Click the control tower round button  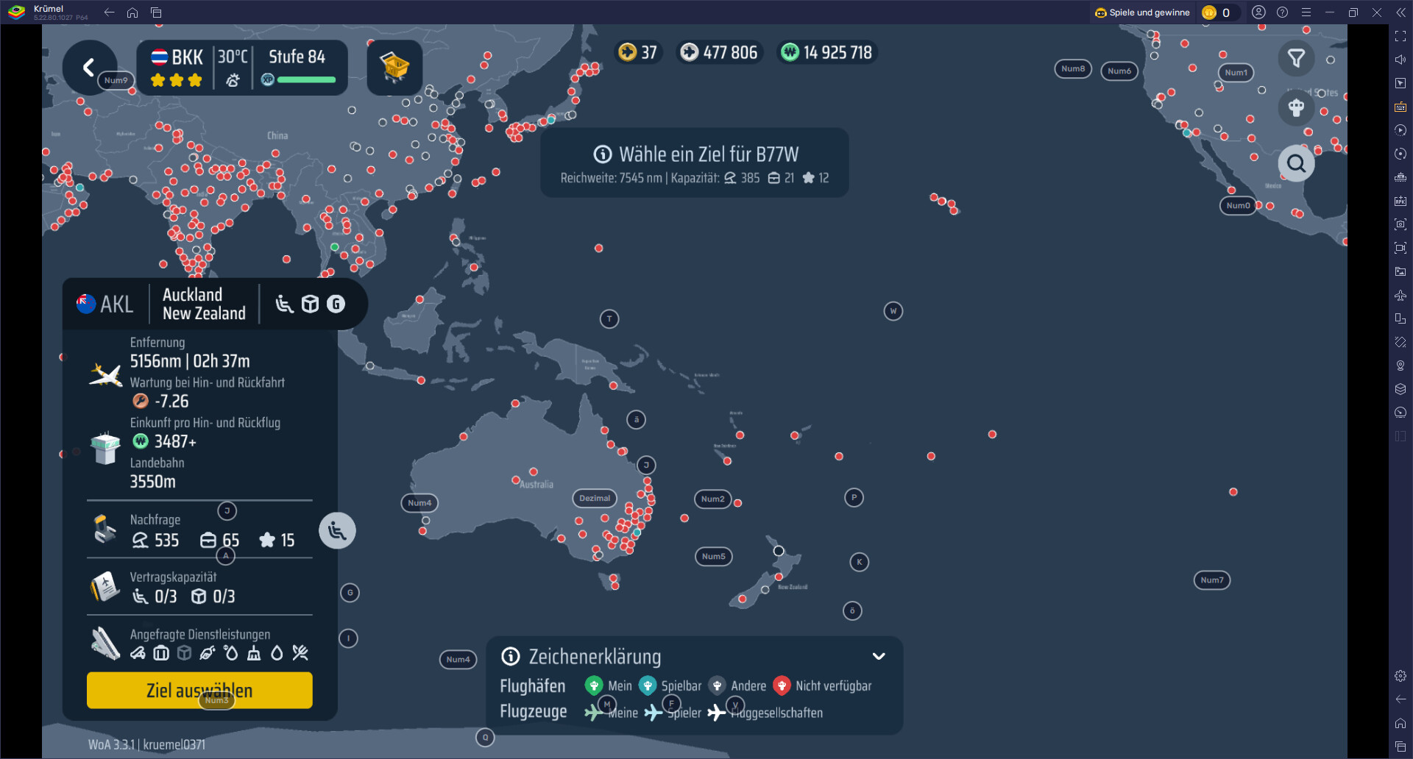click(1296, 108)
